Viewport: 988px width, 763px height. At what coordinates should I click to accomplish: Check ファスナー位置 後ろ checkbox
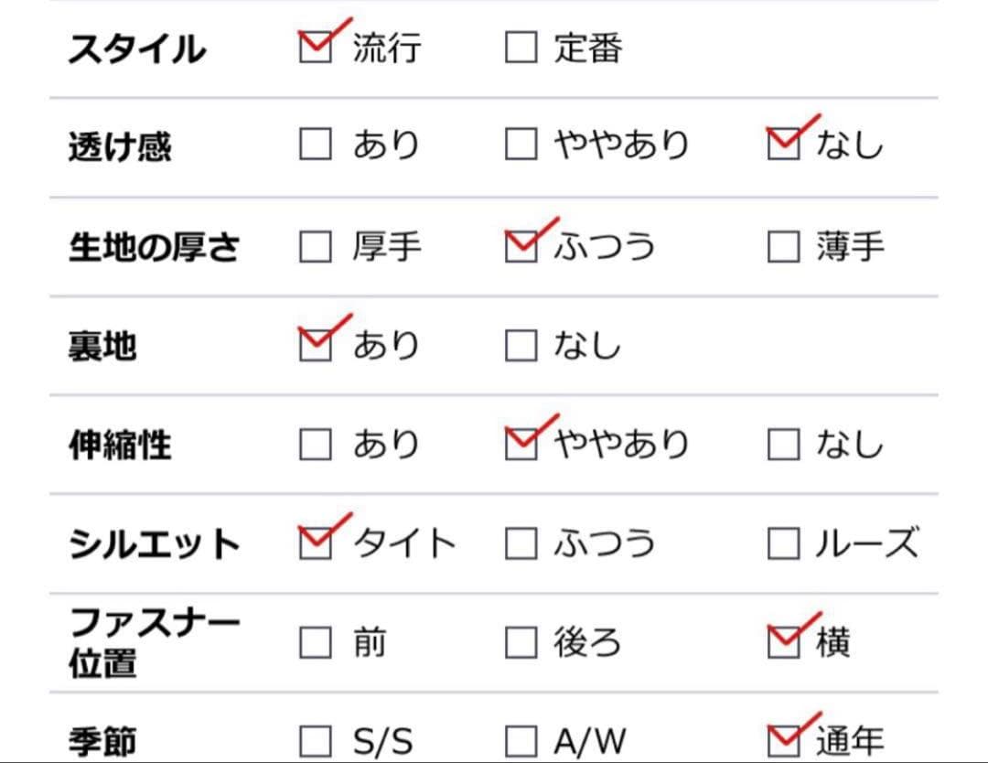click(x=521, y=643)
